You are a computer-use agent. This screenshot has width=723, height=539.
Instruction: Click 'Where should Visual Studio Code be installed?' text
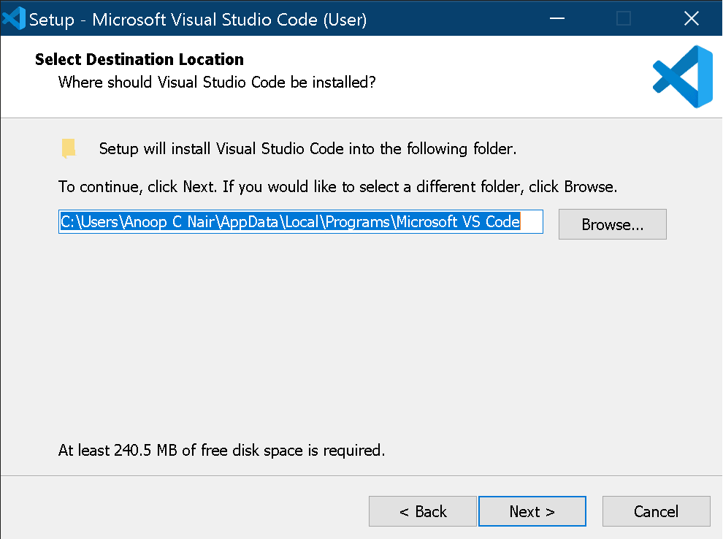coord(217,82)
